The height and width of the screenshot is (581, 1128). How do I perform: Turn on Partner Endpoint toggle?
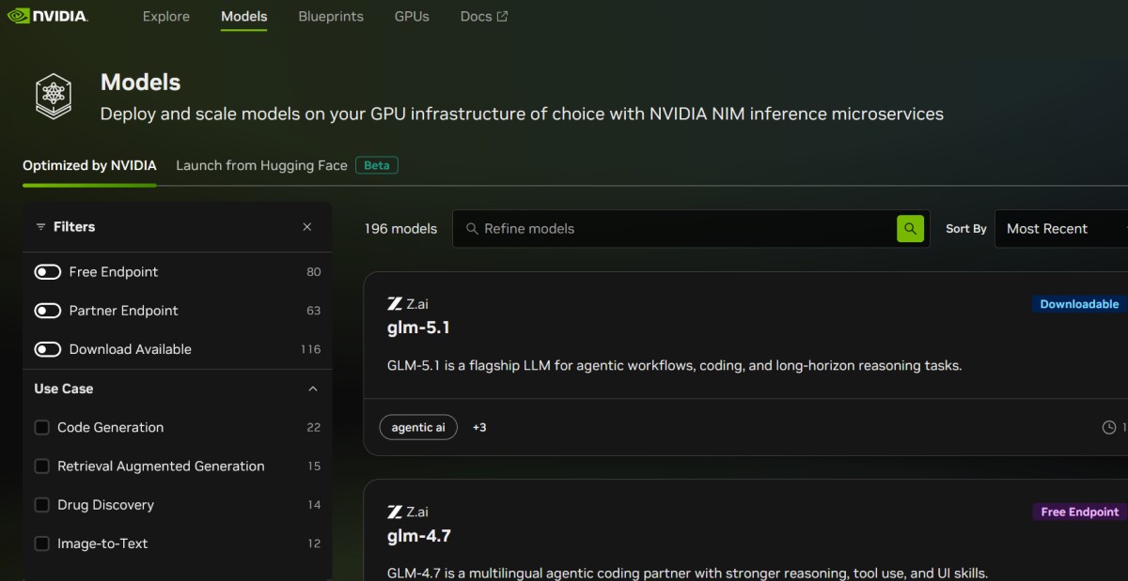[x=48, y=311]
